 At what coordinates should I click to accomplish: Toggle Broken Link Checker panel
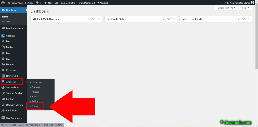coord(249,19)
